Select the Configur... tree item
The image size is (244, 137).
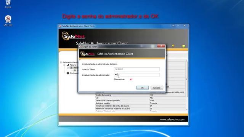(x=74, y=73)
